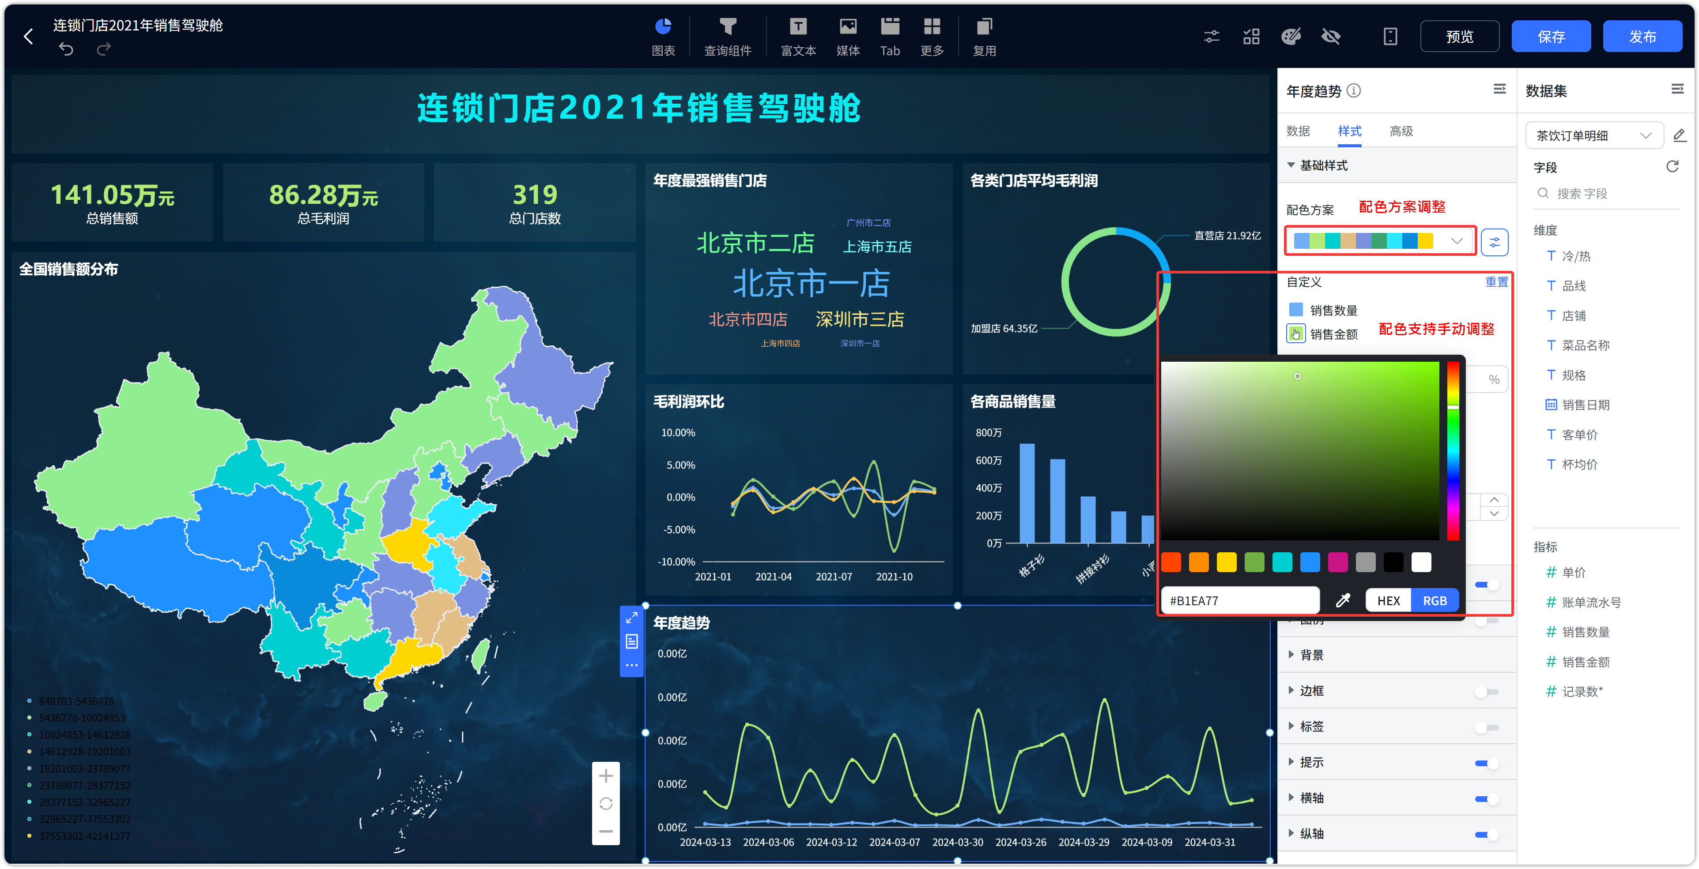Click the 保存 save button

tap(1551, 36)
